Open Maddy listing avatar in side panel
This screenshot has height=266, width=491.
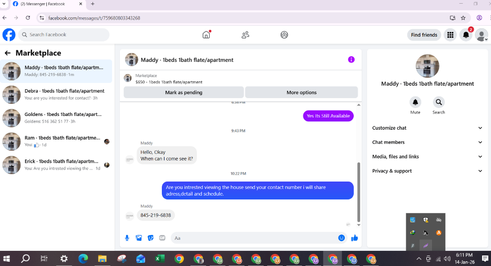pyautogui.click(x=427, y=66)
